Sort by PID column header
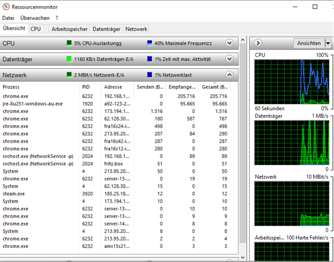The height and width of the screenshot is (262, 334). (91, 87)
